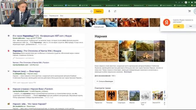Open the browser extensions puzzle icon
This screenshot has width=196, height=110.
pos(192,2)
